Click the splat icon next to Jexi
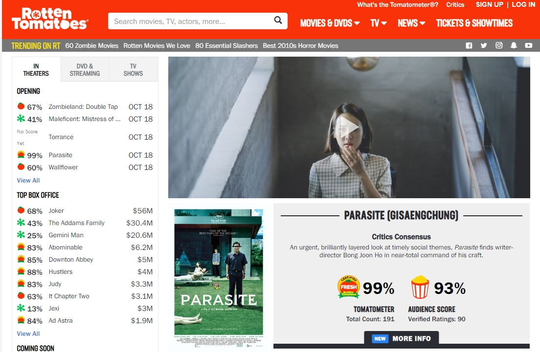 [x=21, y=308]
